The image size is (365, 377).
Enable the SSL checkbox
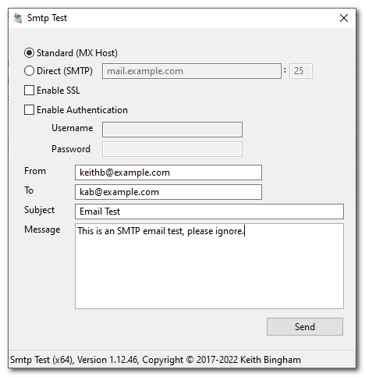(29, 91)
